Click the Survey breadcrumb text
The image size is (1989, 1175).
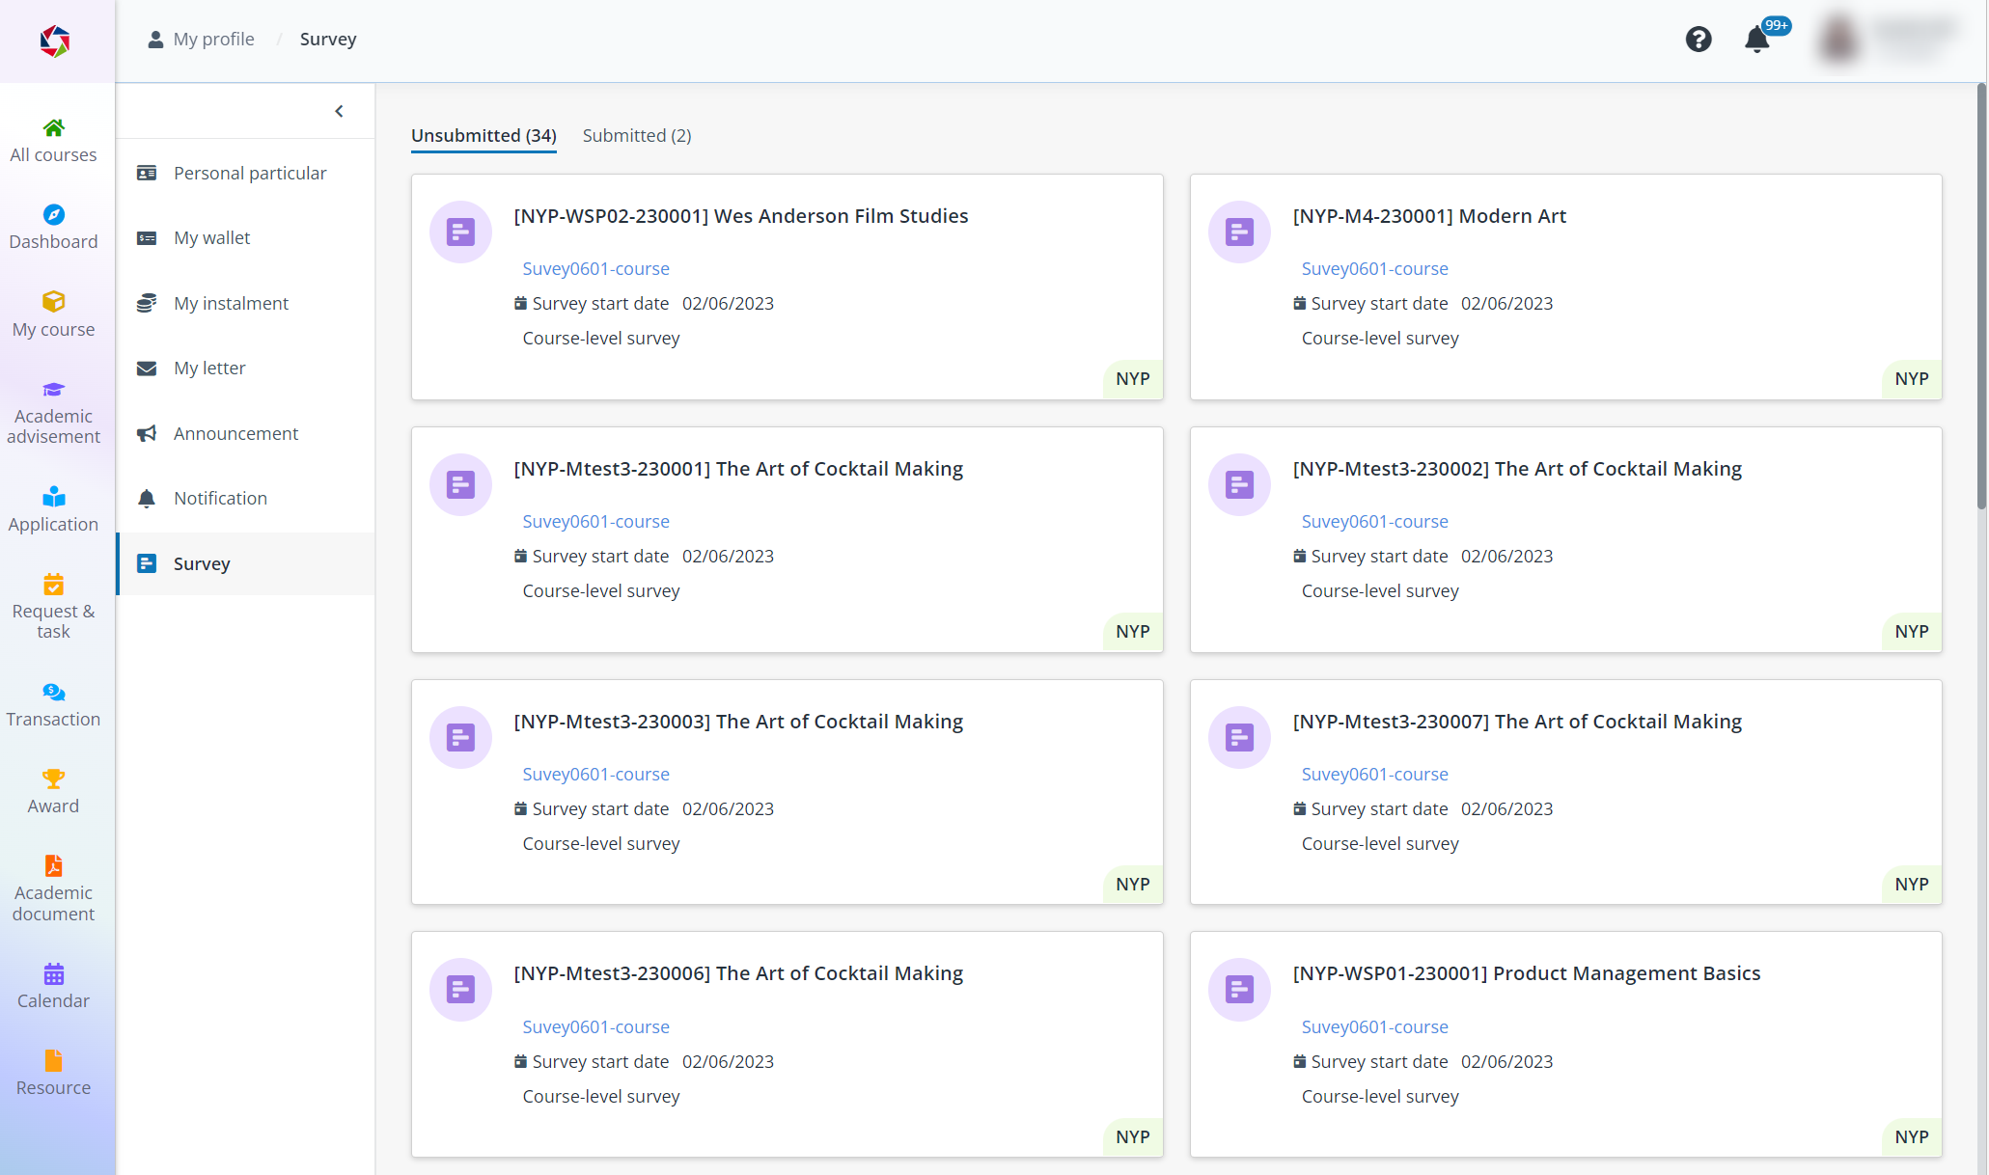[x=328, y=40]
